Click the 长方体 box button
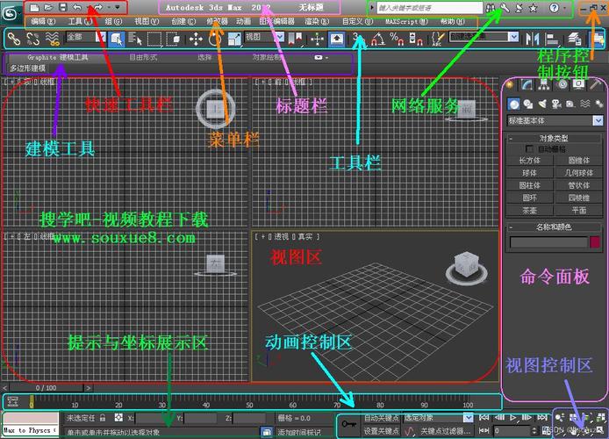The image size is (609, 439). [529, 161]
